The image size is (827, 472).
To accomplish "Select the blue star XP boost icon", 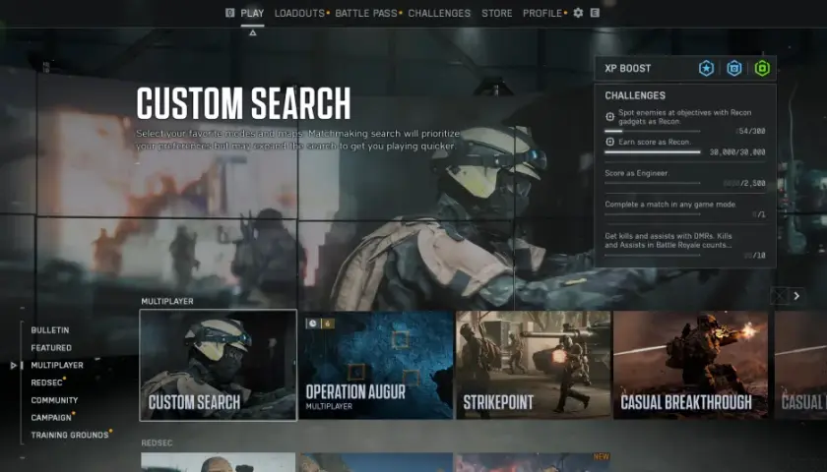I will point(706,68).
